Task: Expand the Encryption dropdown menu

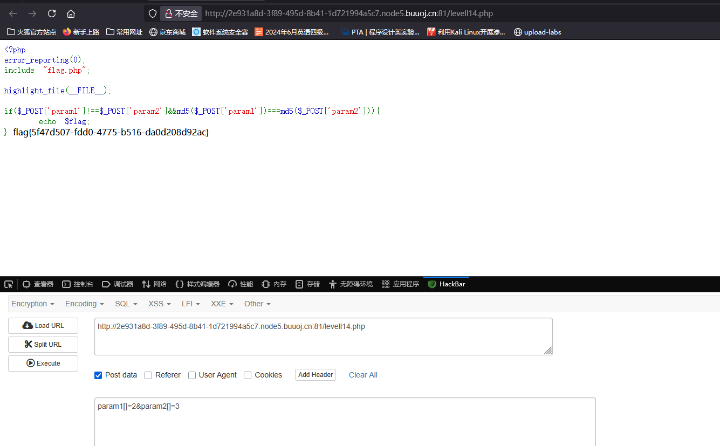Action: [33, 304]
